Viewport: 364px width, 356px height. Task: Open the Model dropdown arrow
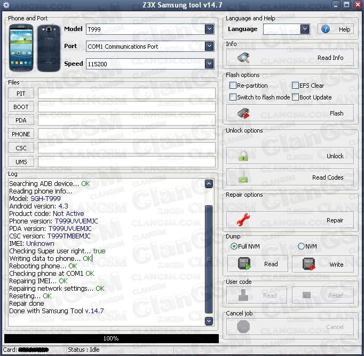pyautogui.click(x=209, y=29)
